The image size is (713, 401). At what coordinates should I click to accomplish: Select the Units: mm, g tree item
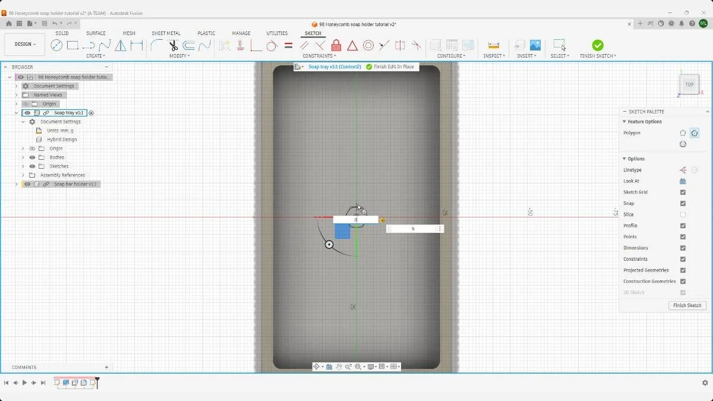coord(60,131)
